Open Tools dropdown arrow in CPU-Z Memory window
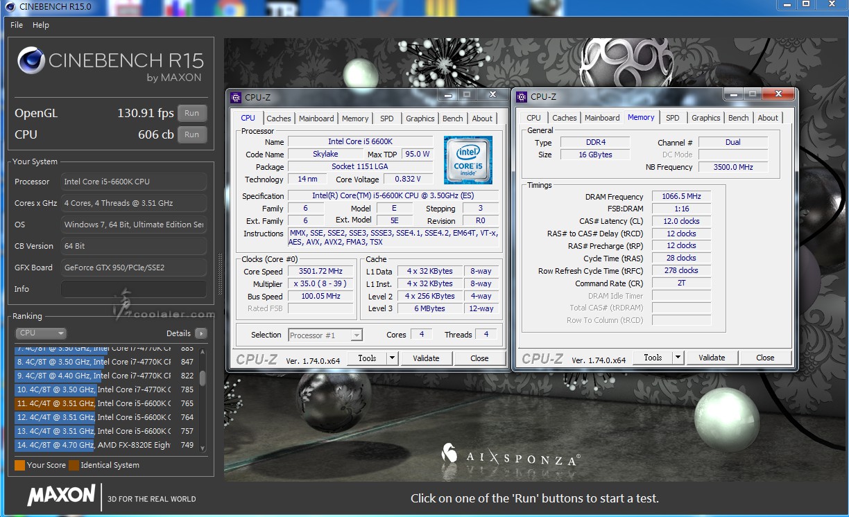Screen dimensions: 849x517 678,358
